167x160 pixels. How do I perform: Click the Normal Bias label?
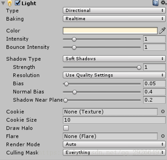[28, 92]
